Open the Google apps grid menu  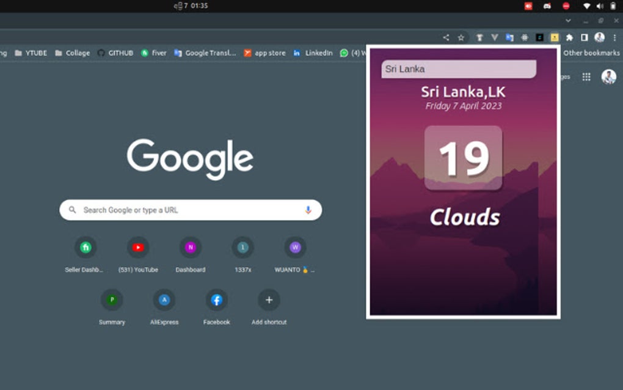(586, 76)
